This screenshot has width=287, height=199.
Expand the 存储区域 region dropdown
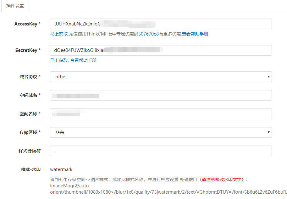[161, 132]
